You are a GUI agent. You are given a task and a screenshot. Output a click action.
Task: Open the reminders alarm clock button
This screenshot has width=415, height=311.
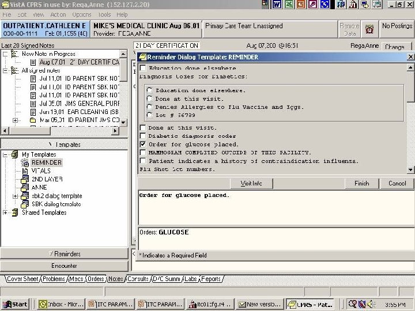(369, 29)
